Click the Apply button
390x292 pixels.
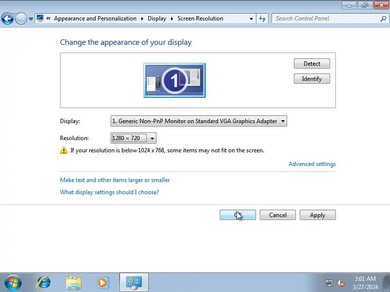click(x=318, y=215)
